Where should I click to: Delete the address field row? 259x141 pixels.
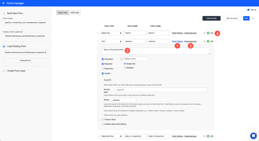(x=204, y=41)
